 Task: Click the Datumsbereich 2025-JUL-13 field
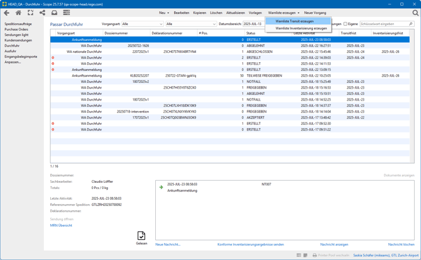(254, 24)
